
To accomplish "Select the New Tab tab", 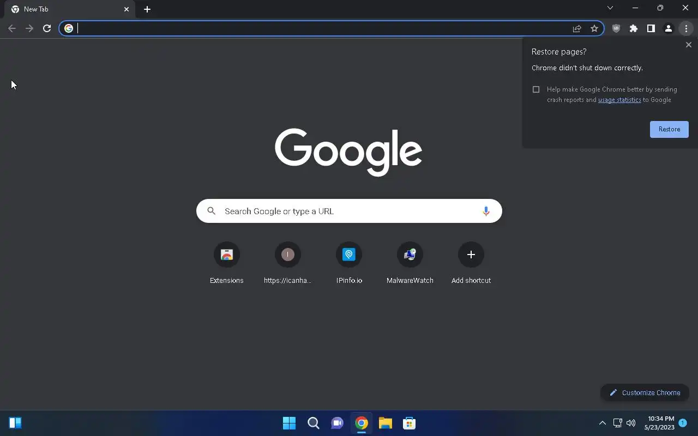I will pyautogui.click(x=71, y=9).
